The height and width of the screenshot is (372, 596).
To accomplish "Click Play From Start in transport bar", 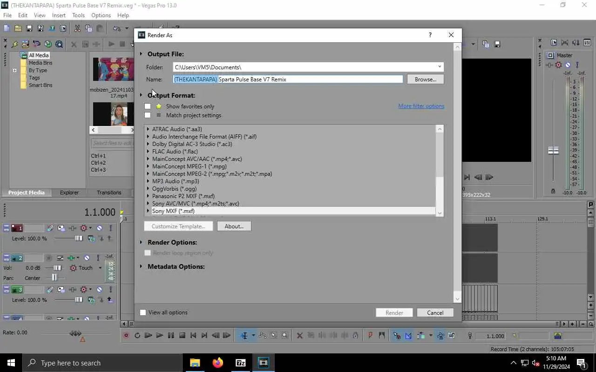I will [x=149, y=335].
